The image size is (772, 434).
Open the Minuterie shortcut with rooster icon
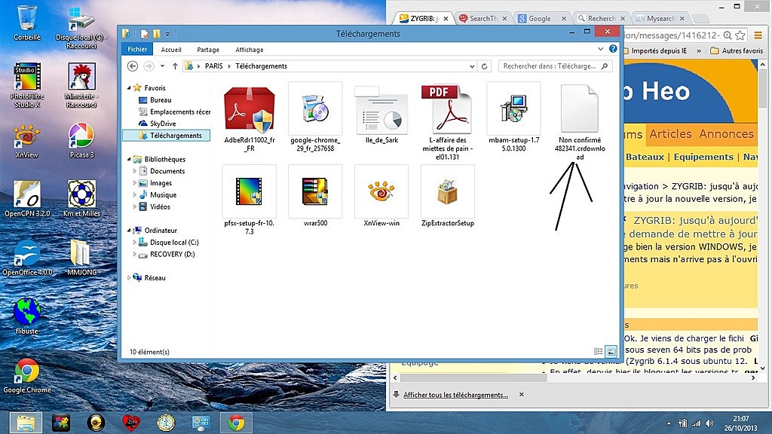(81, 86)
